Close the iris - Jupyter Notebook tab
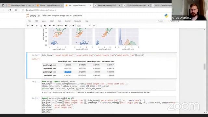Image resolution: width=208 pixels, height=117 pixels. [91, 6]
